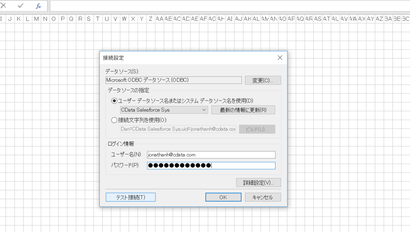
Task: Click the キャンセル button
Action: pos(263,197)
